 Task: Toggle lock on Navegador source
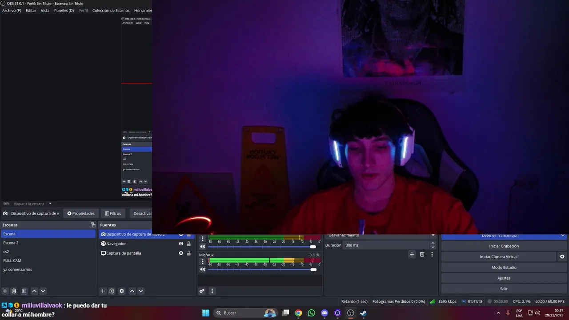189,244
